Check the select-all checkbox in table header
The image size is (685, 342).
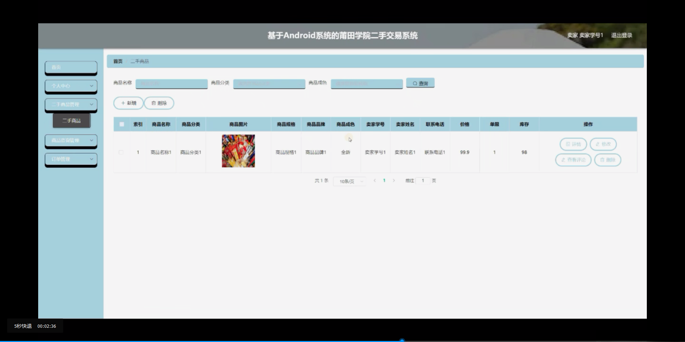point(121,124)
